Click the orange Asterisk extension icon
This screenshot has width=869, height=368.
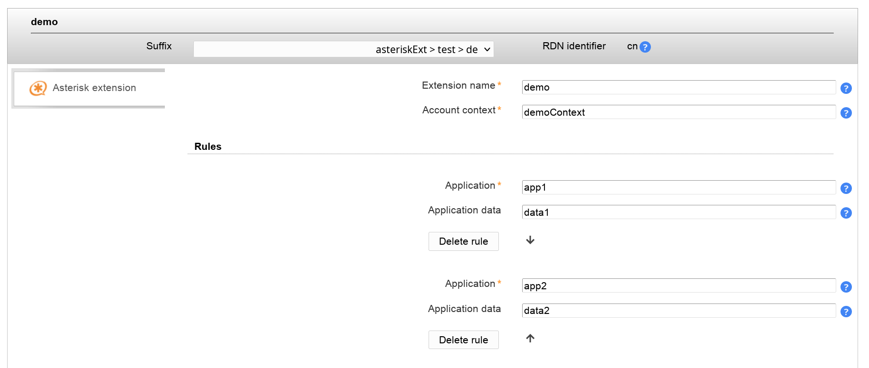[x=38, y=88]
